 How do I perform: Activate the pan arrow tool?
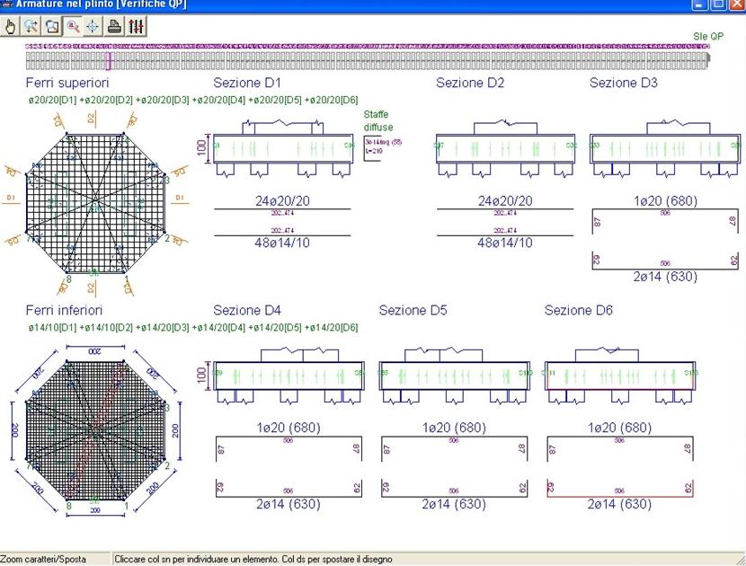click(x=31, y=27)
